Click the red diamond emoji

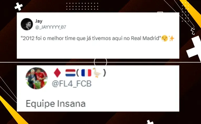[x=57, y=73]
